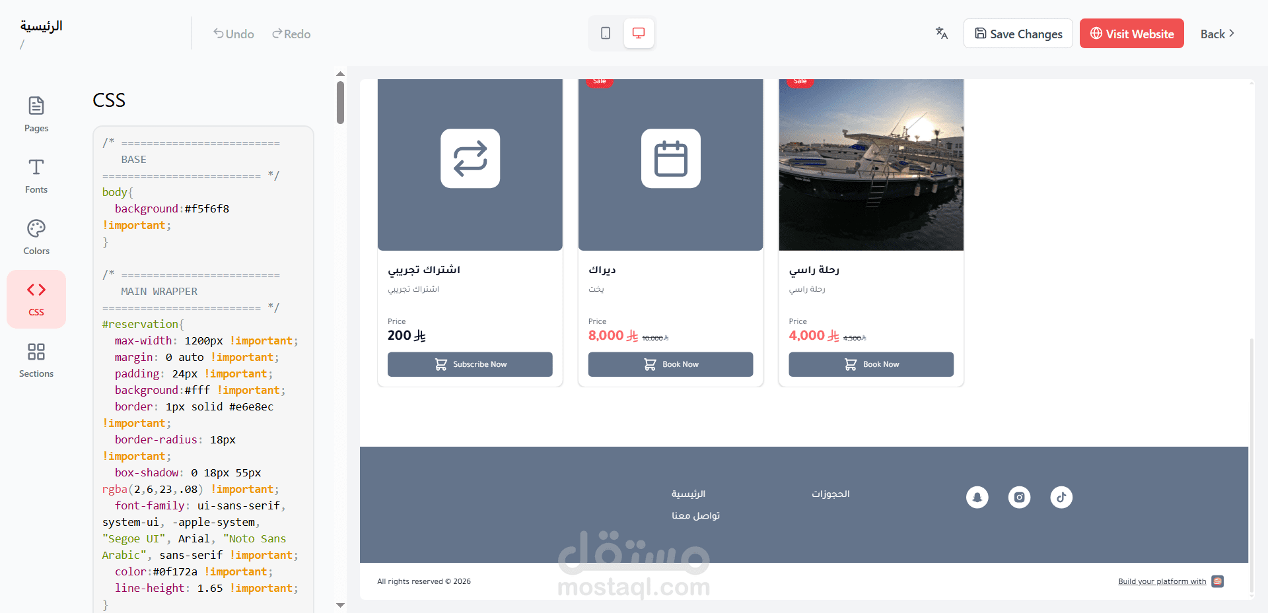Select the CSS tab in sidebar
The width and height of the screenshot is (1268, 613).
pos(36,299)
